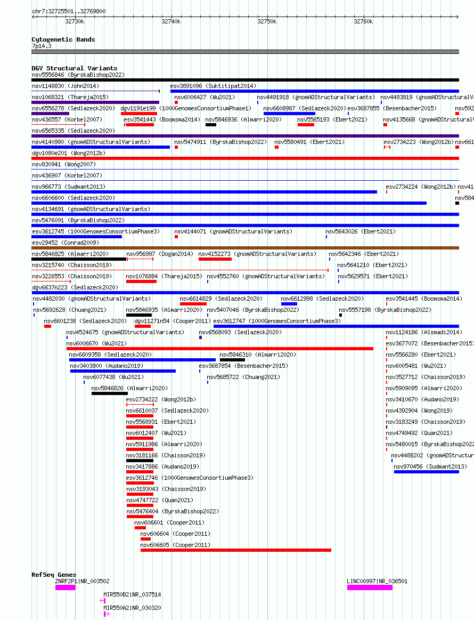
Task: Click the 7p14.3 cytogenetic band bar
Action: pos(246,52)
